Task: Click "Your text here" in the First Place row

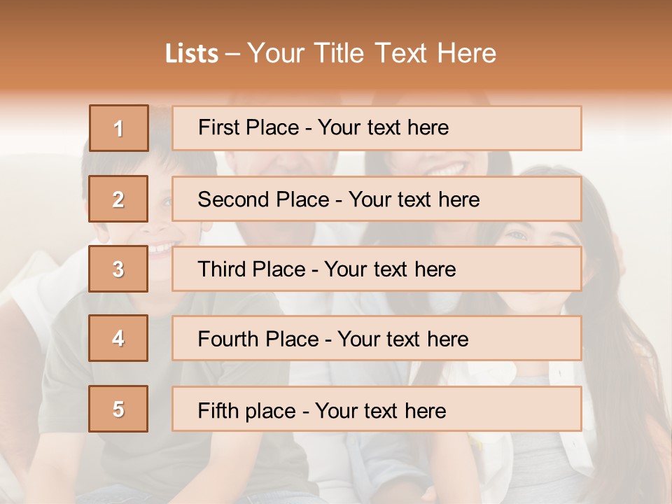Action: 383,127
